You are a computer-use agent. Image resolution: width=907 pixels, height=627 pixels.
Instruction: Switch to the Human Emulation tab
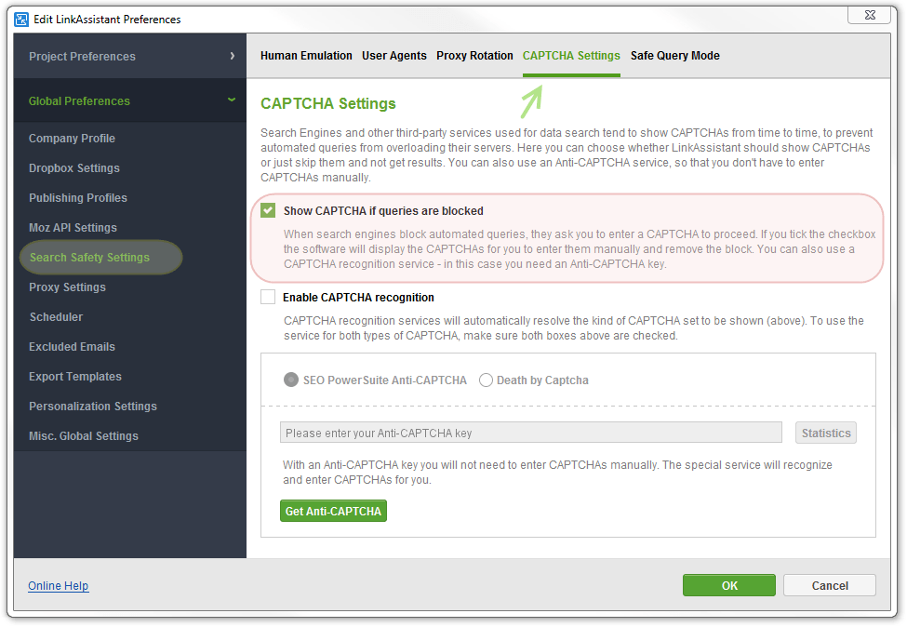[306, 56]
